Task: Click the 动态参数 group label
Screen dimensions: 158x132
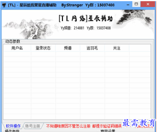Action: [x=13, y=41]
